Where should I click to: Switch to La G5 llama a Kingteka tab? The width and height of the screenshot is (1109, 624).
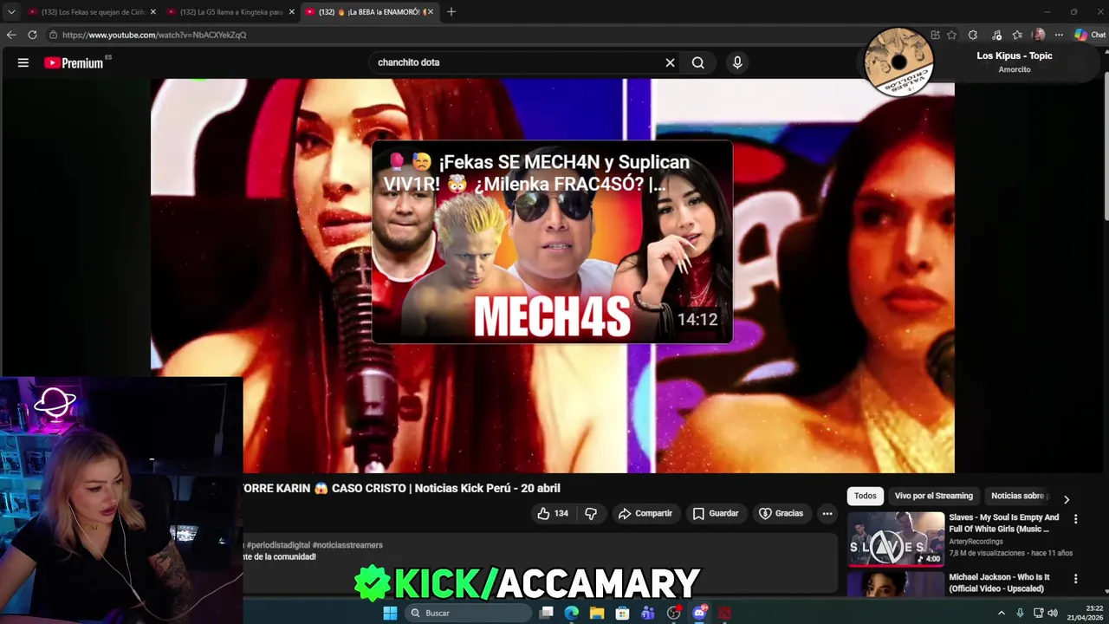230,12
